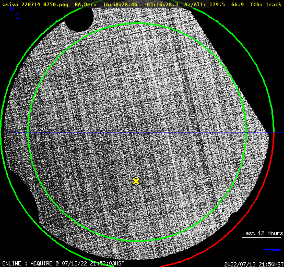Open the Last 12 Hours link

[263, 233]
